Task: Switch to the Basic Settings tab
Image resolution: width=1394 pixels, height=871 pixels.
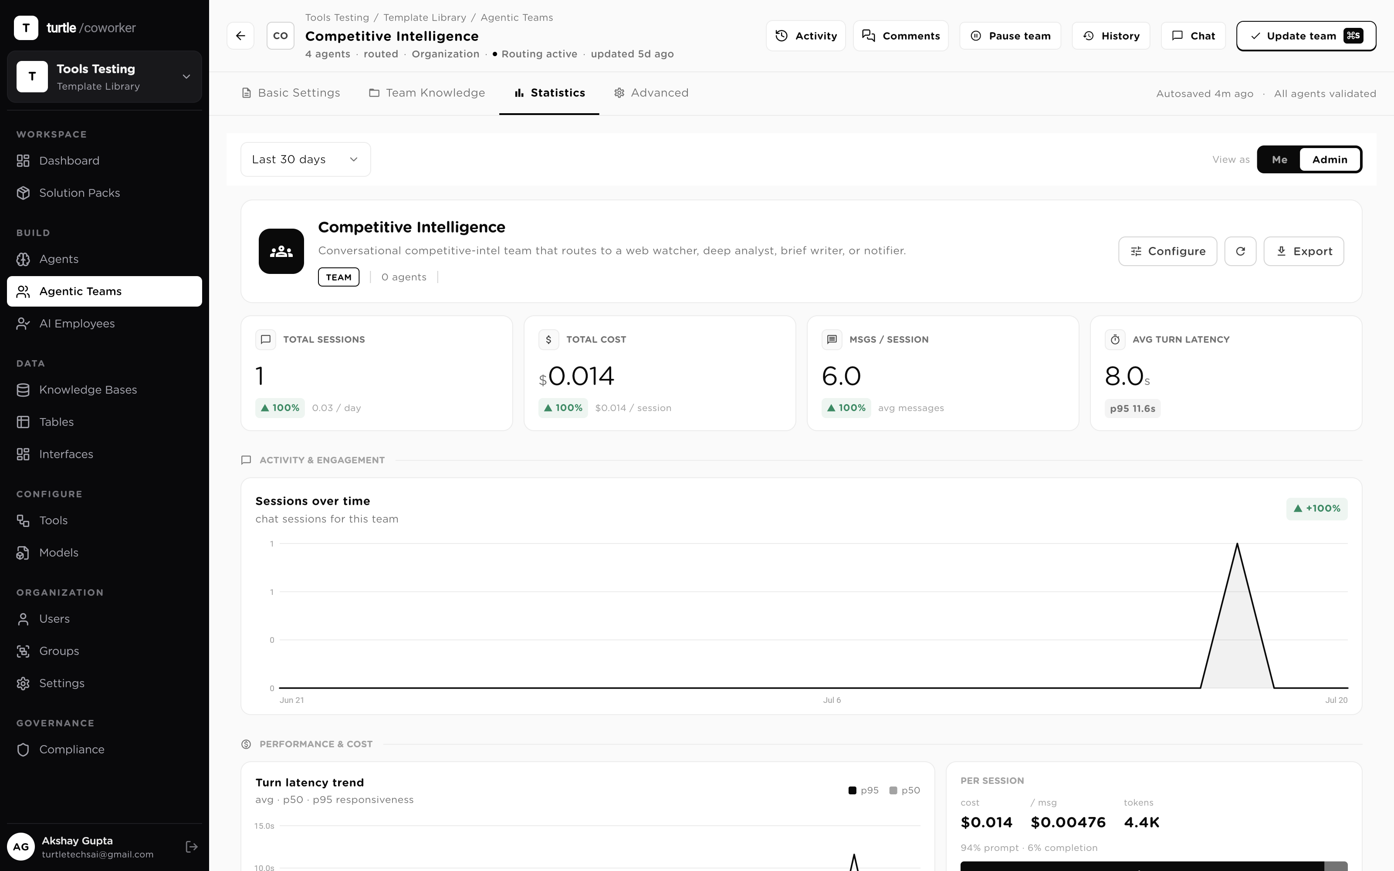Action: [x=291, y=93]
